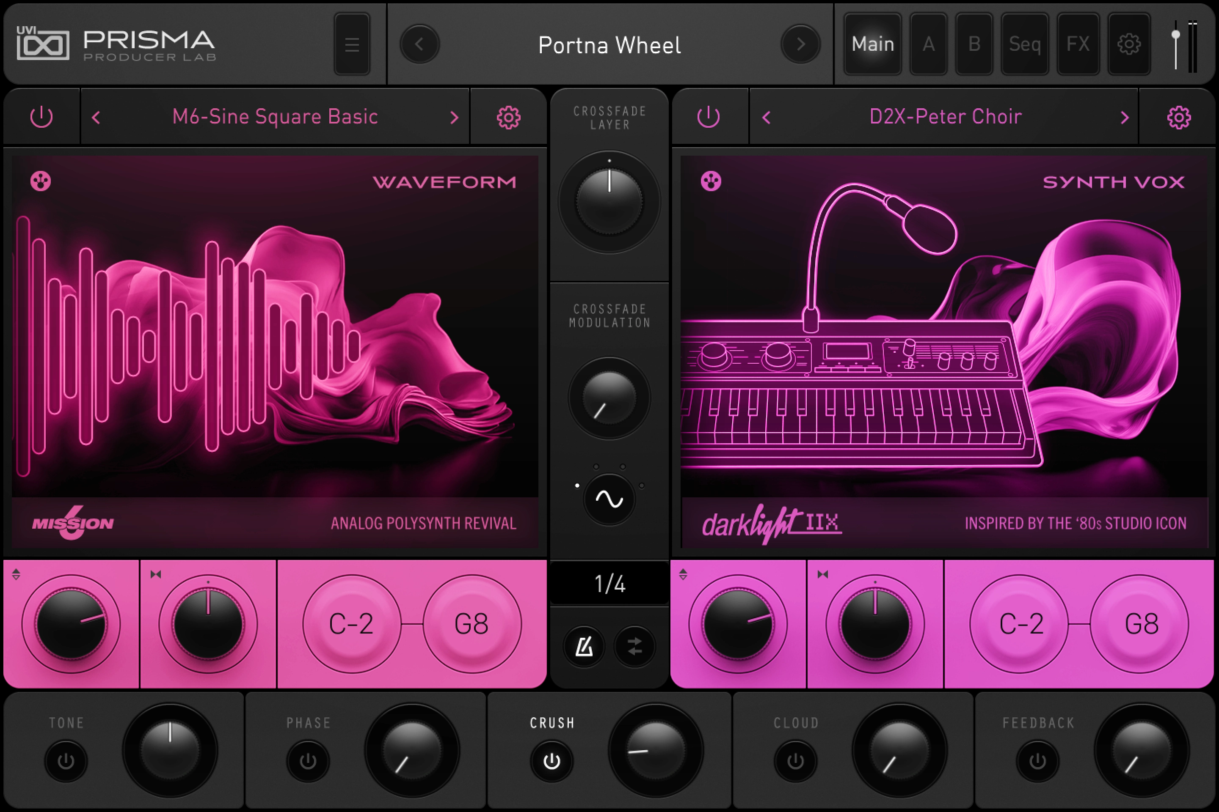
Task: Click the right layer volume knob
Action: point(738,624)
